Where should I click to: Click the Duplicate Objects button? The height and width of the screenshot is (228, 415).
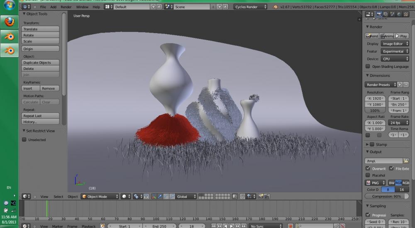(x=40, y=62)
